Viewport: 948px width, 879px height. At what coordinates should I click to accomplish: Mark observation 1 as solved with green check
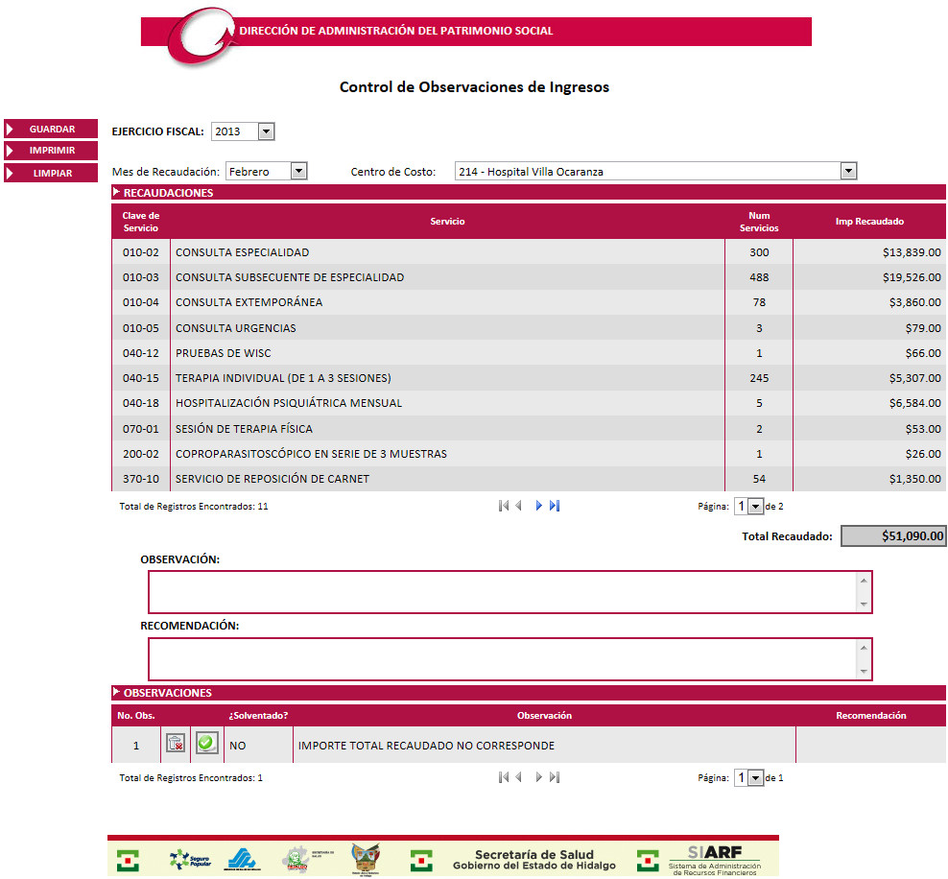(206, 743)
